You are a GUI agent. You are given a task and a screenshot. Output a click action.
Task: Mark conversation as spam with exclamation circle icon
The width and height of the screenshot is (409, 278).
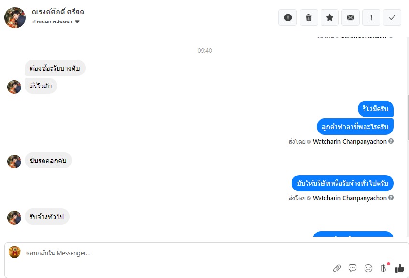click(288, 18)
